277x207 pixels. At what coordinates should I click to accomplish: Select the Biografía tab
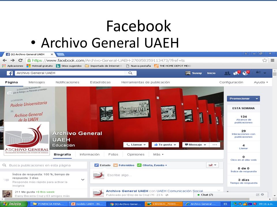[62, 154]
